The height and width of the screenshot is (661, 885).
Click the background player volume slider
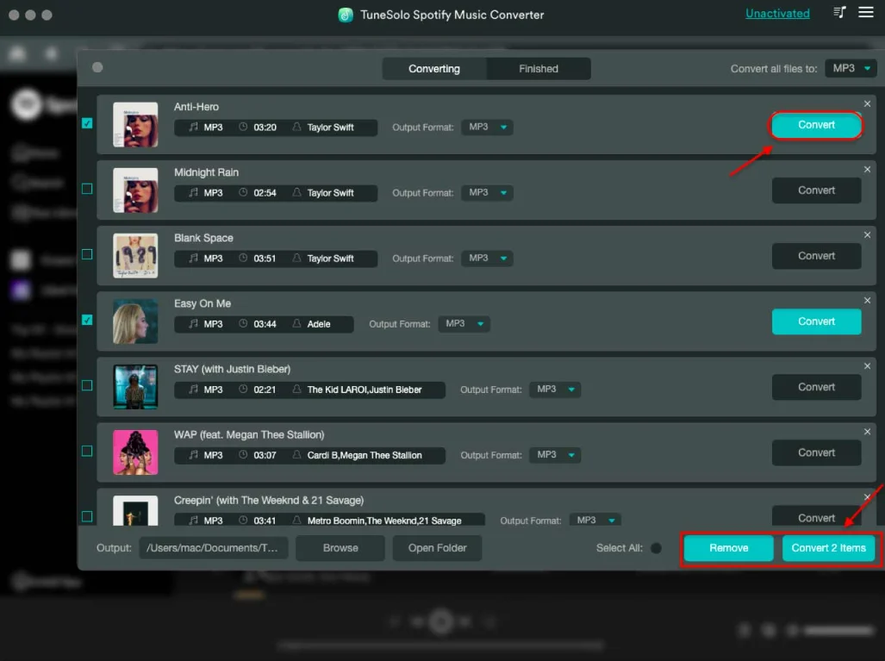tap(839, 630)
